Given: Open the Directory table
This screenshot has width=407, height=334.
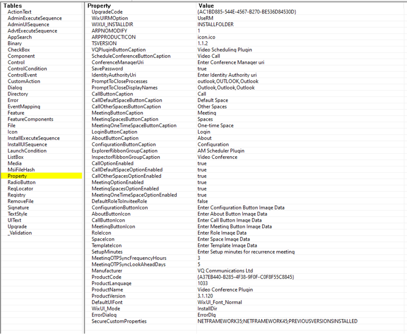Looking at the screenshot, I should (18, 94).
